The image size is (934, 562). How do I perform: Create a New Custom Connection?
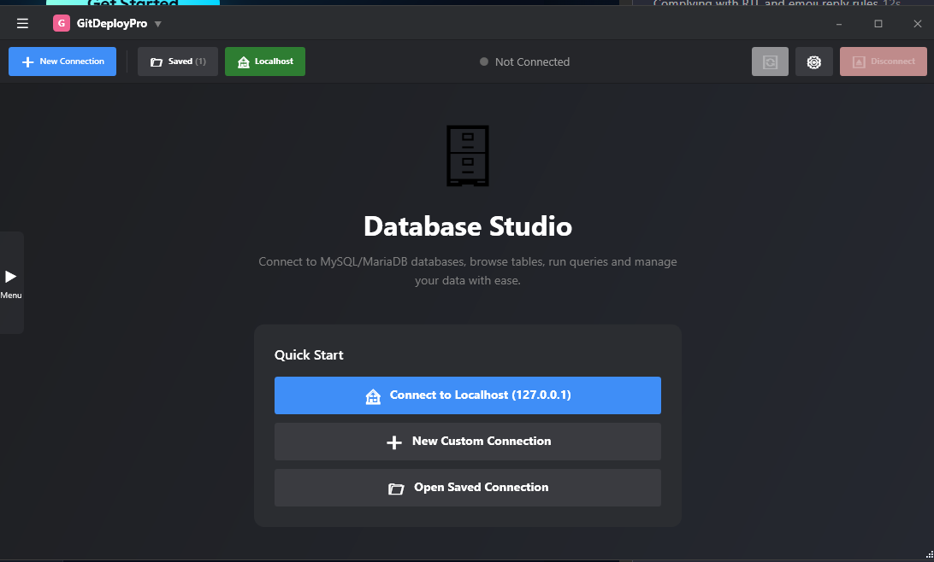point(467,442)
